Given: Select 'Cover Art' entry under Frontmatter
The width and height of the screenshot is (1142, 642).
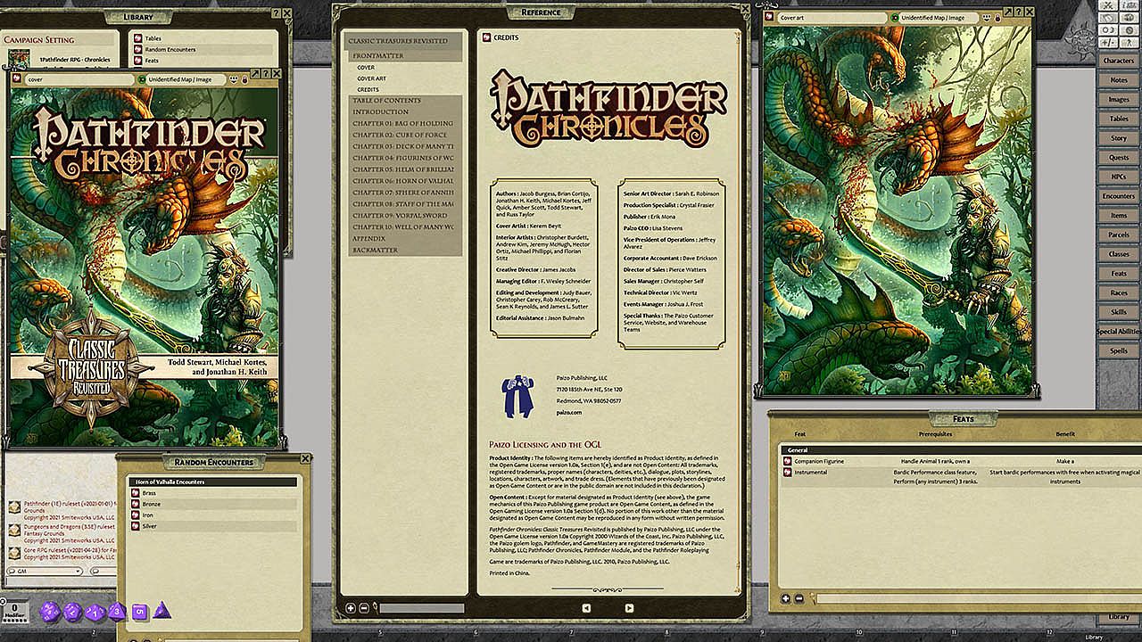Looking at the screenshot, I should [372, 78].
